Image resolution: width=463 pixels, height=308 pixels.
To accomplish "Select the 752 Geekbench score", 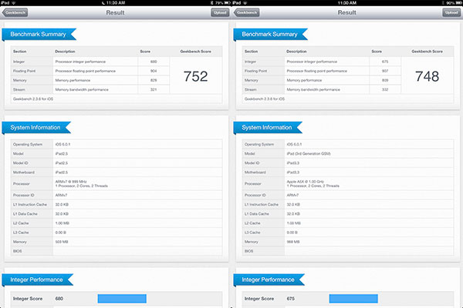I will pos(195,76).
